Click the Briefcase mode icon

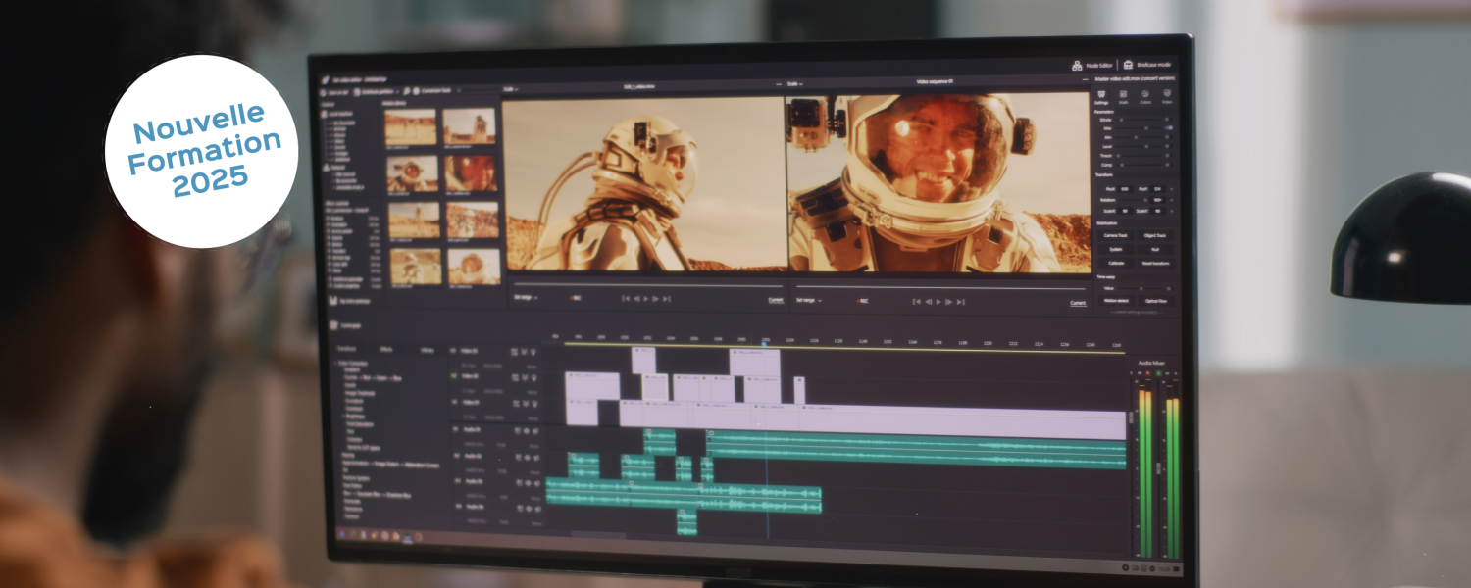pos(1129,66)
